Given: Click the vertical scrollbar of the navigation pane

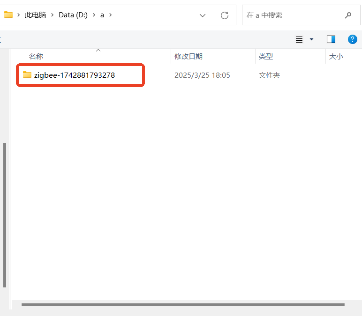Looking at the screenshot, I should (x=5, y=215).
